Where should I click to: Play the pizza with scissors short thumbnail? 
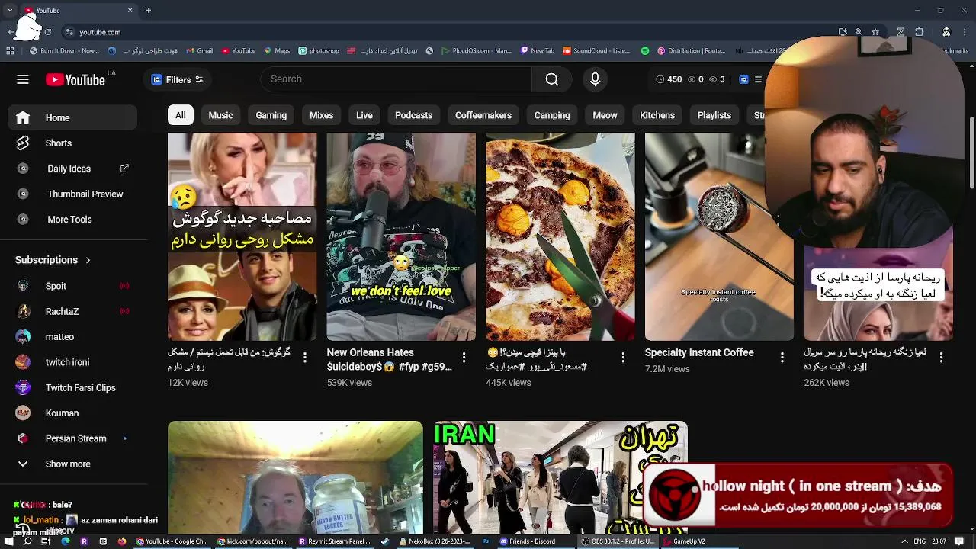560,236
